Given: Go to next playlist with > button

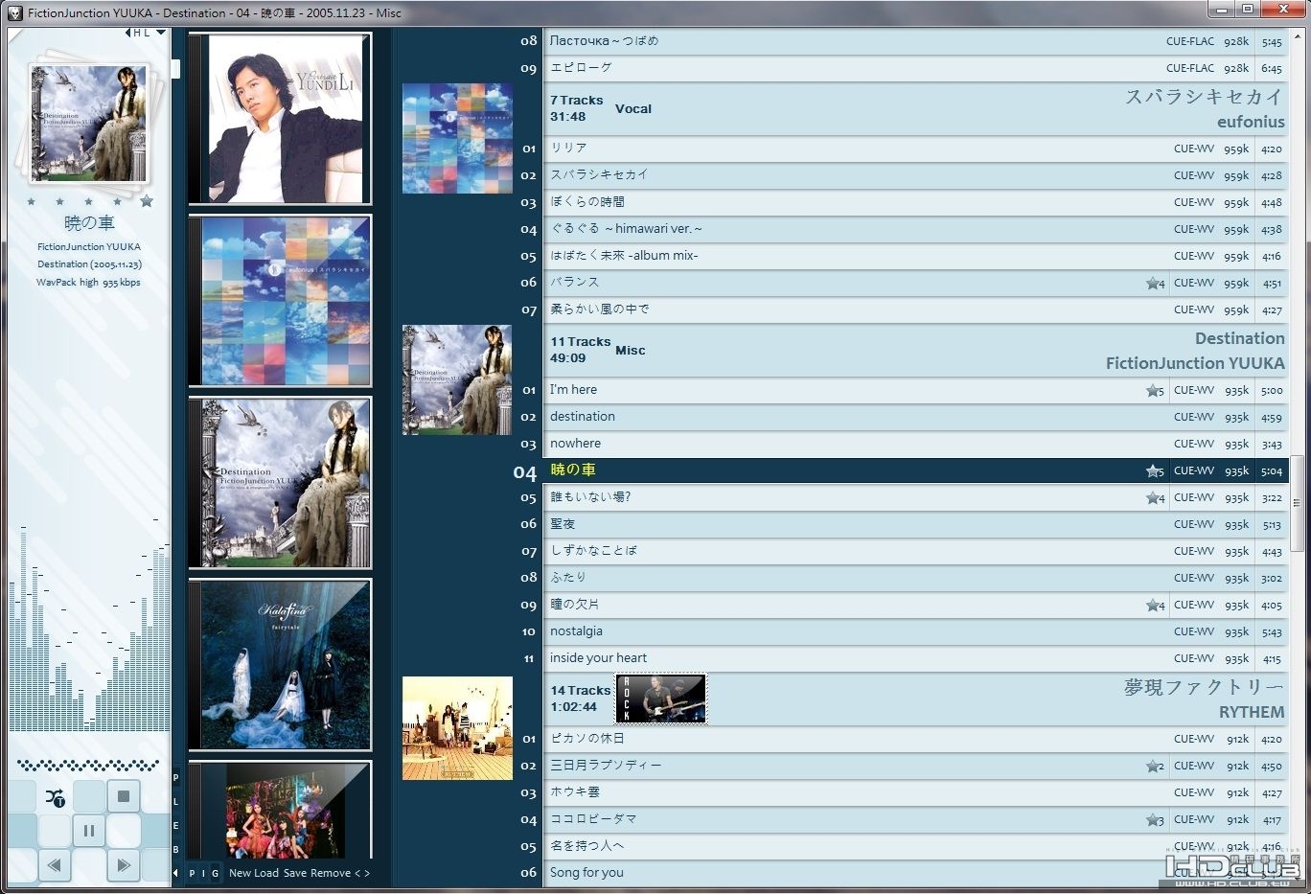Looking at the screenshot, I should [367, 873].
